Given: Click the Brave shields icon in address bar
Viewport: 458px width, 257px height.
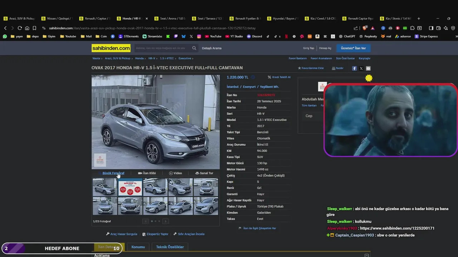Looking at the screenshot, I should click(x=365, y=28).
